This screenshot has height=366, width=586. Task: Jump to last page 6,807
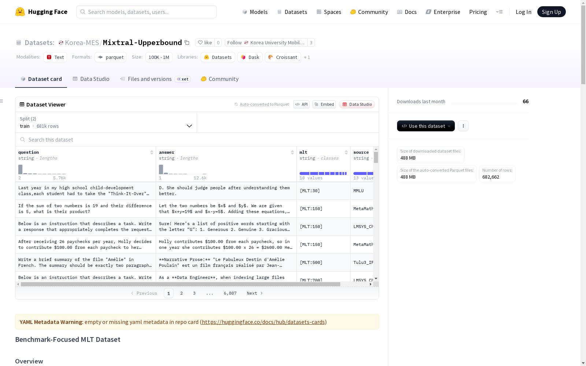[x=230, y=293]
